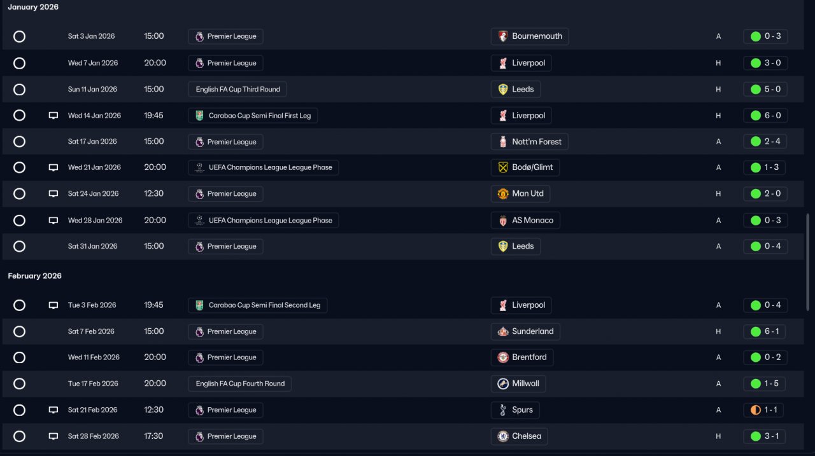Click the Man Utd club crest
The height and width of the screenshot is (456, 815).
pyautogui.click(x=503, y=194)
